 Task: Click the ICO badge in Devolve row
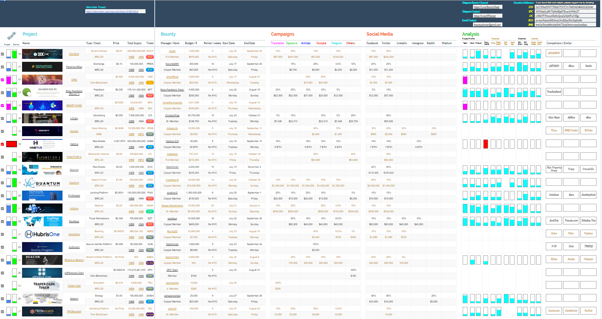[x=150, y=173]
